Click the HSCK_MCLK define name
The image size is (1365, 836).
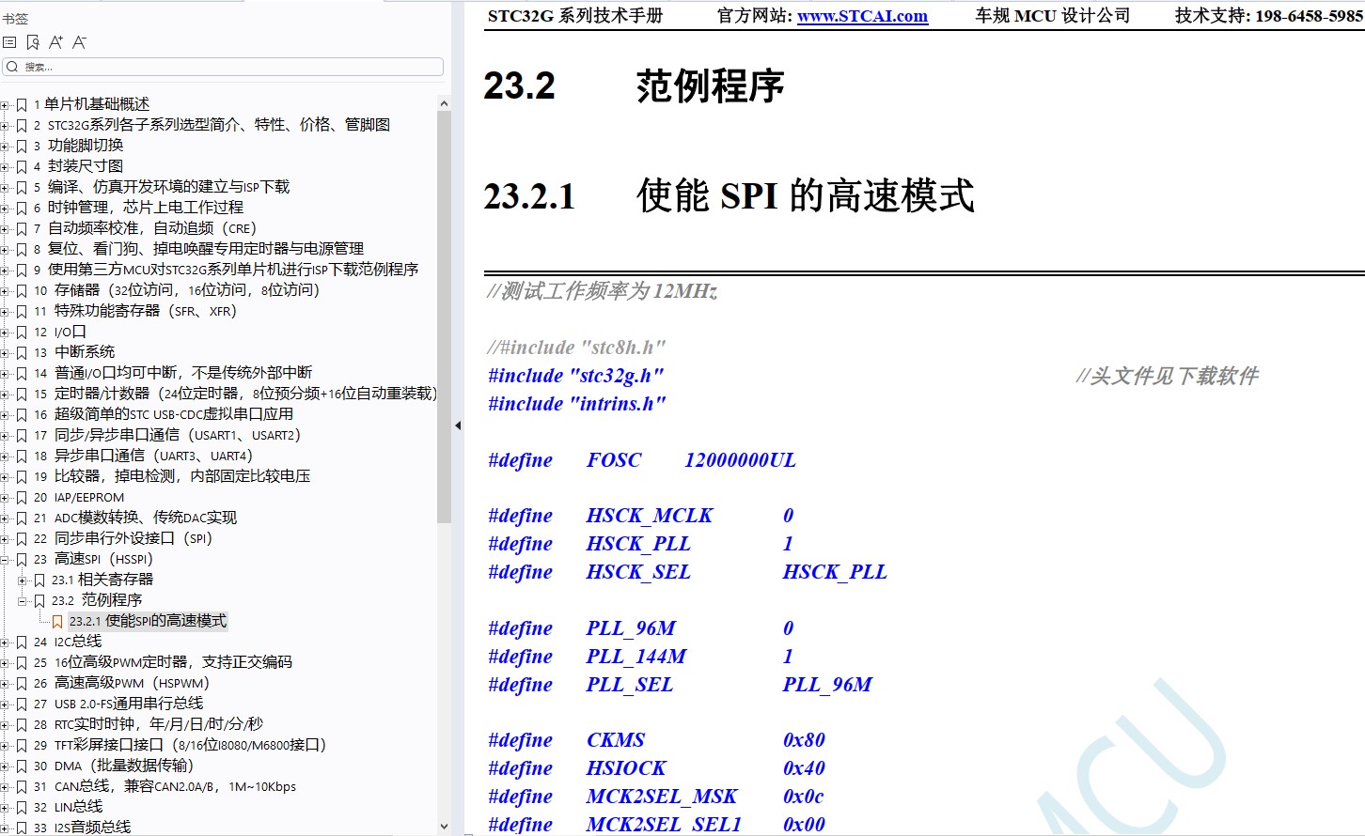650,516
